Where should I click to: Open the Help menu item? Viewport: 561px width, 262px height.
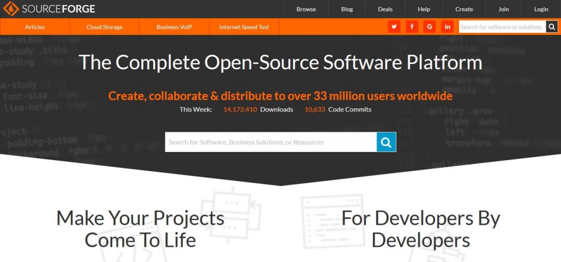coord(423,9)
